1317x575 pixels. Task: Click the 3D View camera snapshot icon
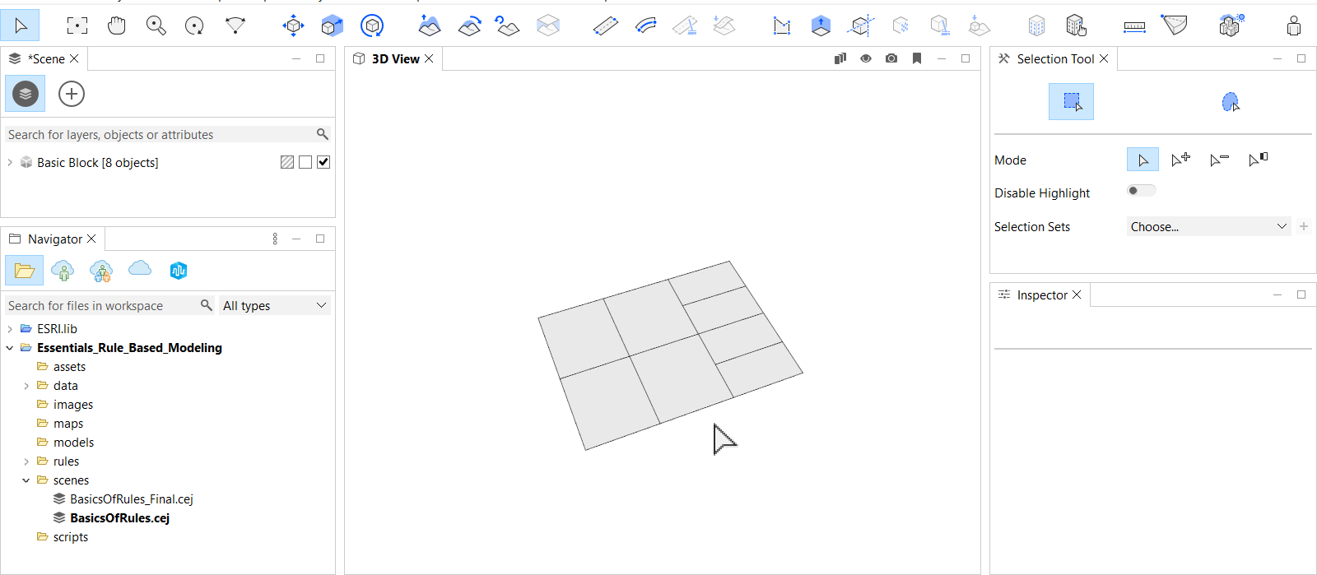pos(891,58)
